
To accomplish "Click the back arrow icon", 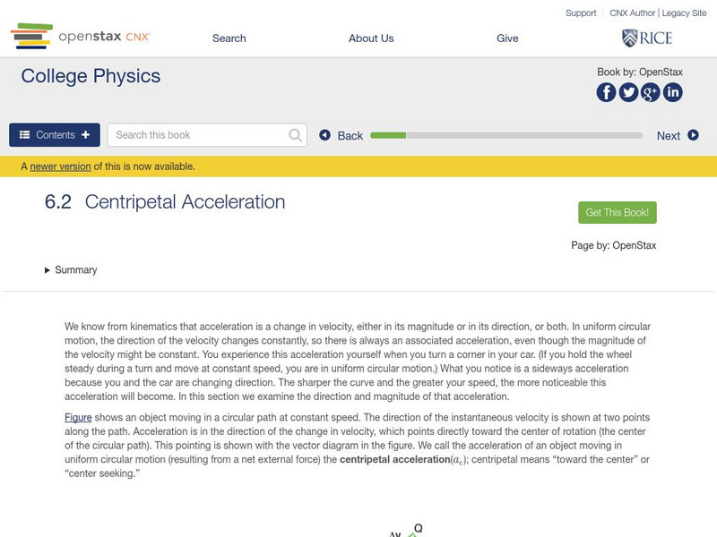I will [x=325, y=135].
